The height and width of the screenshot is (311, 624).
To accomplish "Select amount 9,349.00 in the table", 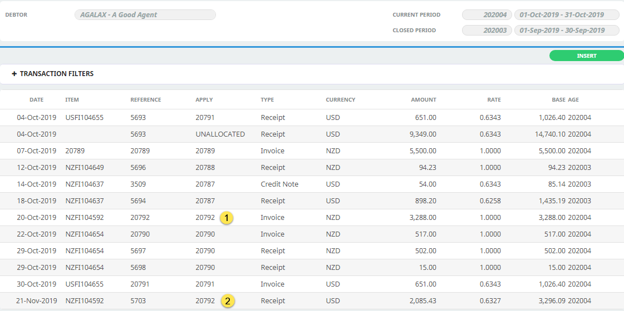I will (x=424, y=134).
